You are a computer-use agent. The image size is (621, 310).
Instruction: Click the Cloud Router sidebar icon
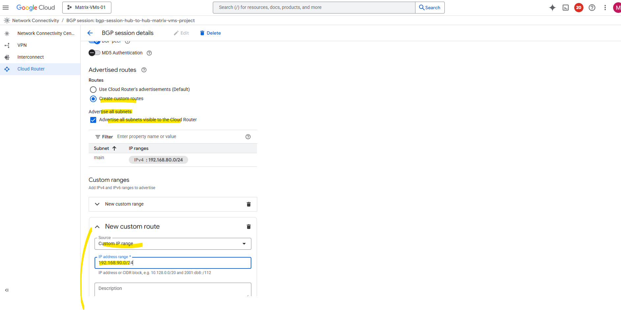[x=7, y=69]
